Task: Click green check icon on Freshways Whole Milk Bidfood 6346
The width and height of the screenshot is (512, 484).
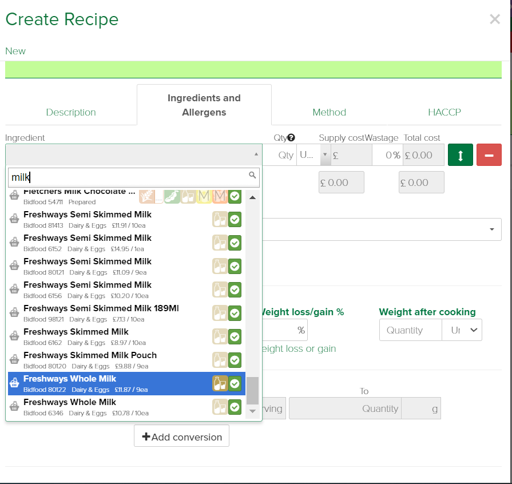Action: pos(235,407)
